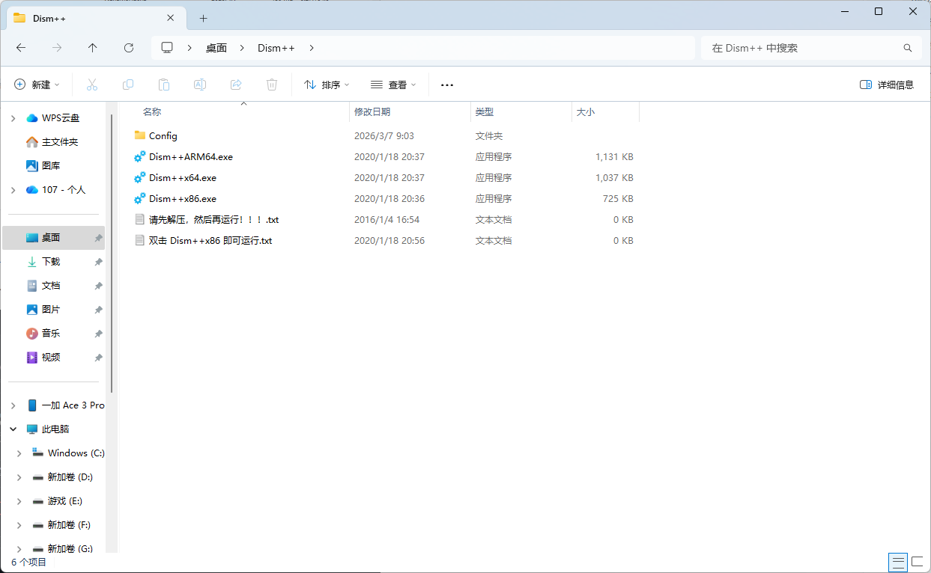
Task: Click the Copy icon in toolbar
Action: click(x=128, y=85)
